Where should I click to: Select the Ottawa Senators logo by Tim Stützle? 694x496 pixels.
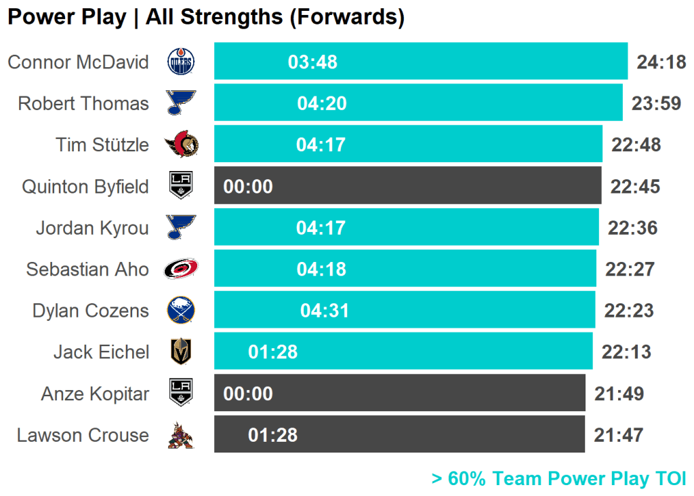click(x=181, y=145)
